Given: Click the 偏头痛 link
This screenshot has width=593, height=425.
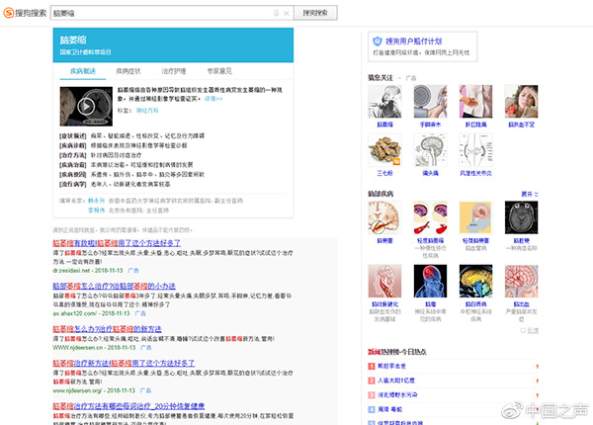Looking at the screenshot, I should click(430, 173).
